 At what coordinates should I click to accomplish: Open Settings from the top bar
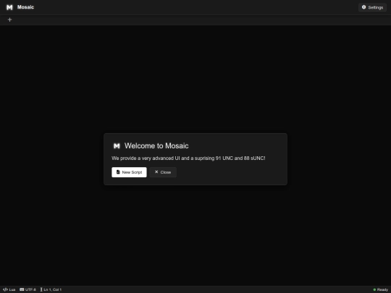372,7
